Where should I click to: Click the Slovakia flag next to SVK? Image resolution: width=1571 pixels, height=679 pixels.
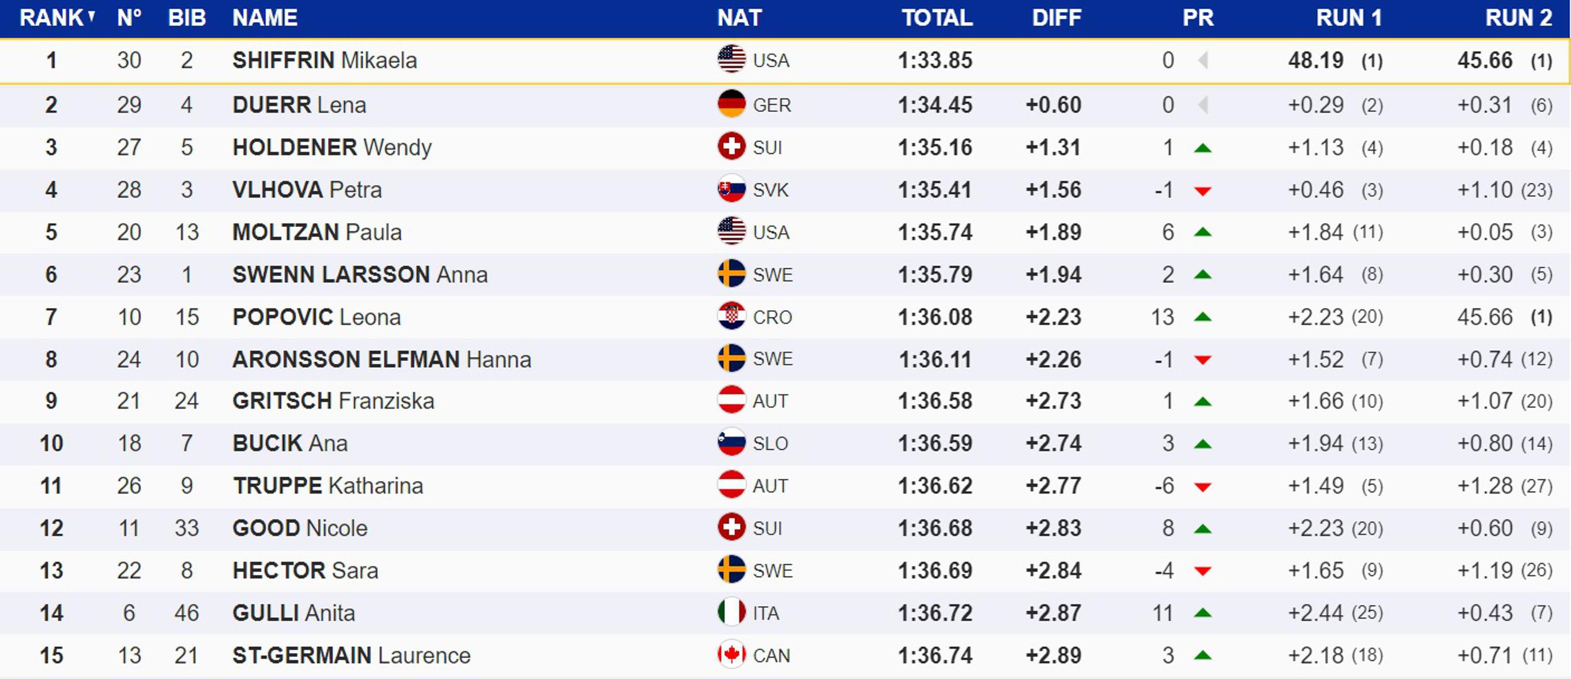click(731, 189)
